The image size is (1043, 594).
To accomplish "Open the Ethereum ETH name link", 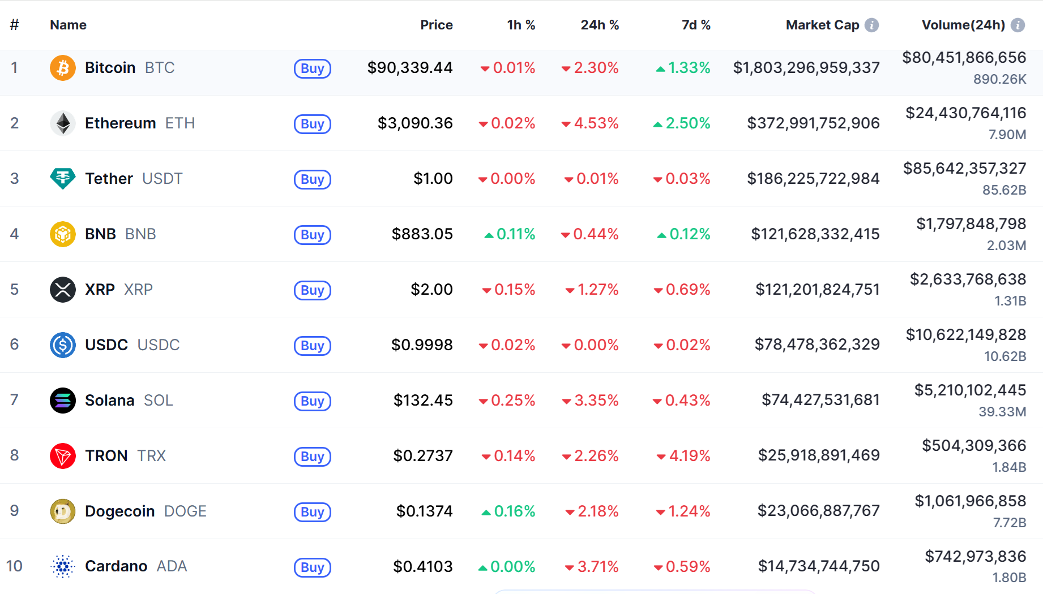I will [x=140, y=123].
